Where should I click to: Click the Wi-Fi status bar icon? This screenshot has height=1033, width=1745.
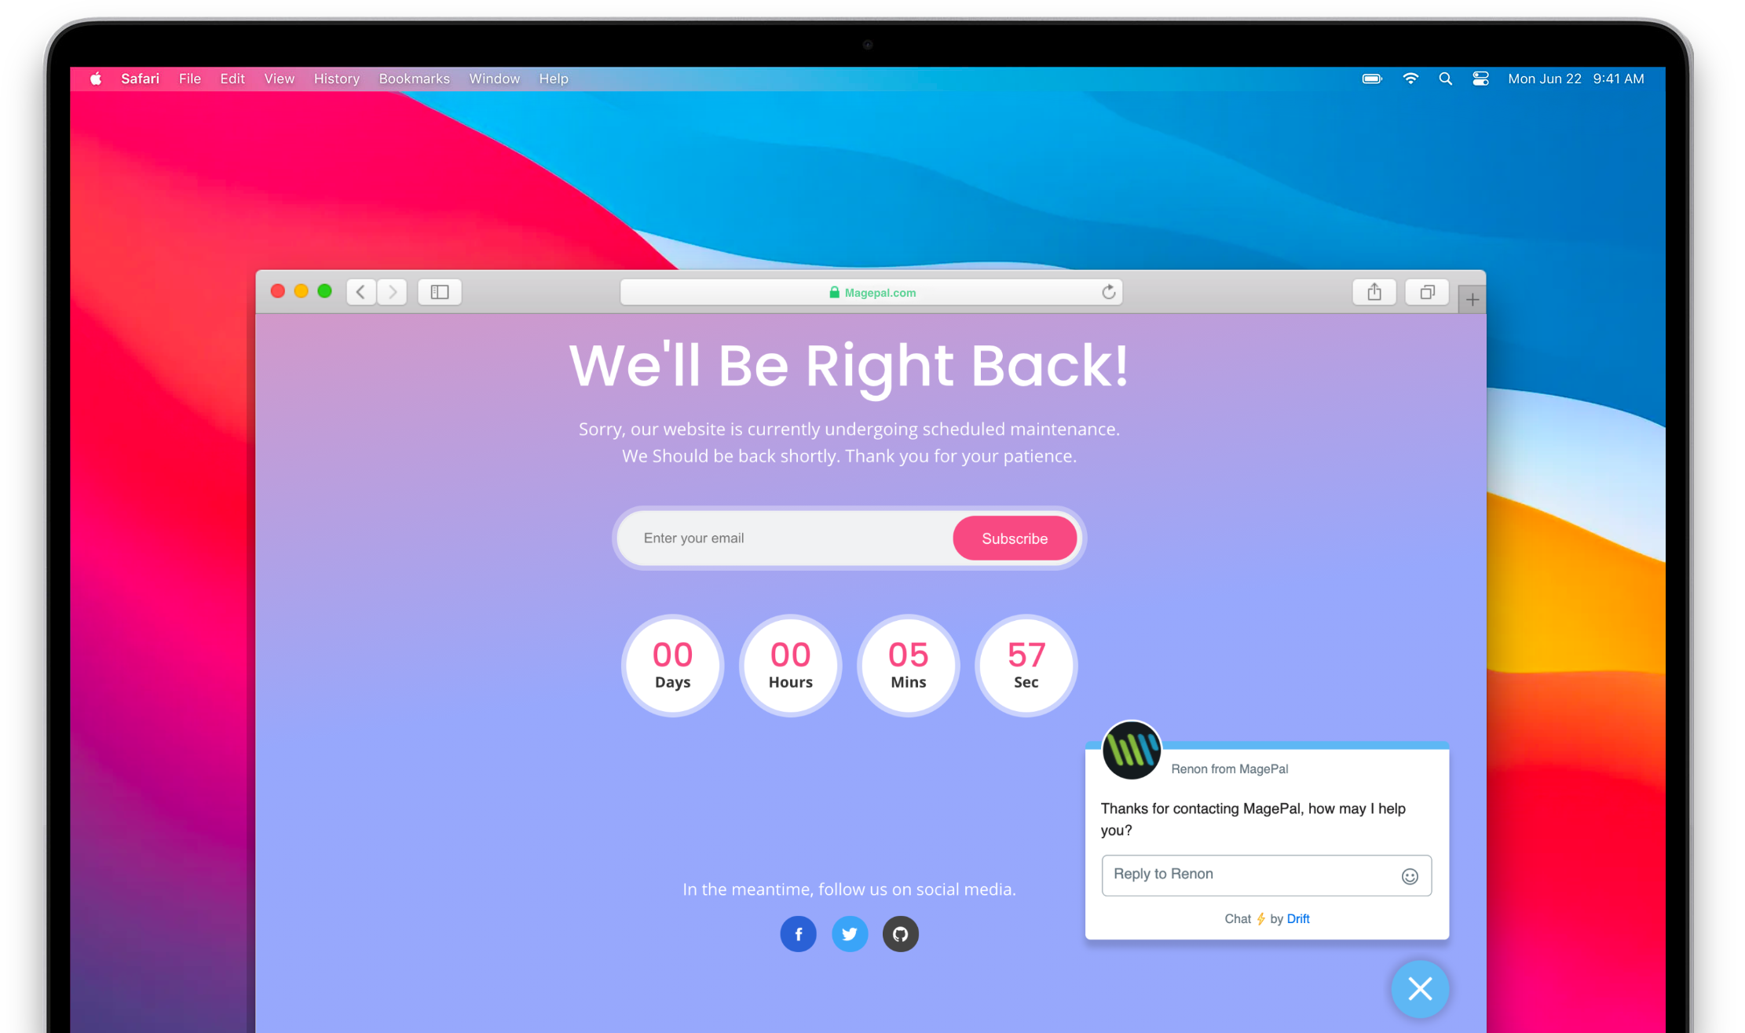pyautogui.click(x=1410, y=78)
